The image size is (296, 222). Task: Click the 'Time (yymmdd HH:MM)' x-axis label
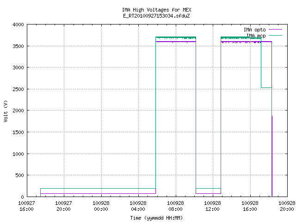[x=156, y=218]
